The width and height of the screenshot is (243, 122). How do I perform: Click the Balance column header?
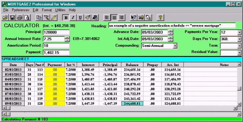[x=132, y=65]
